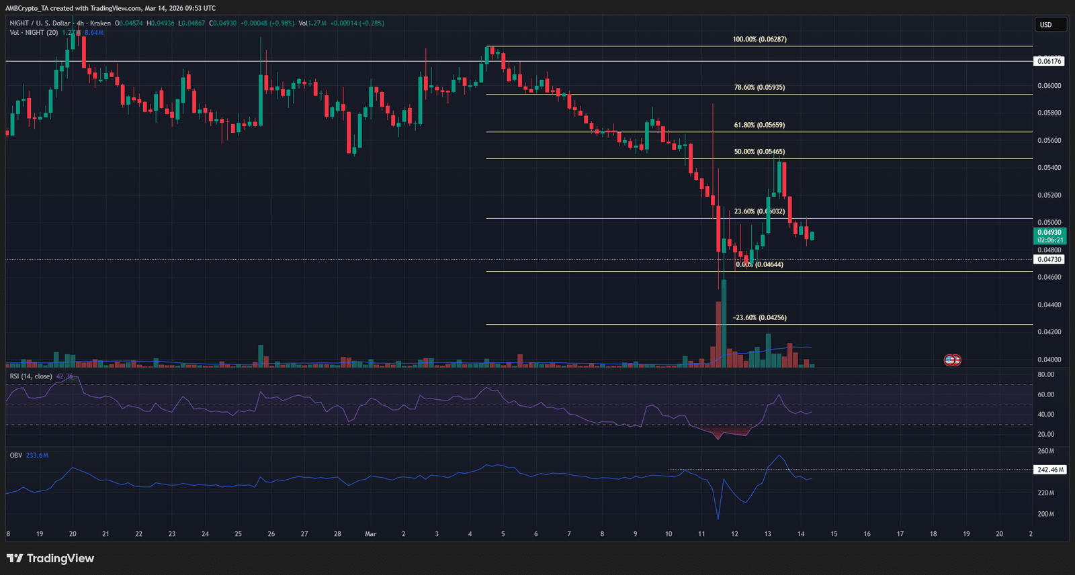Select the OBV indicator label
Image resolution: width=1075 pixels, height=575 pixels.
15,456
